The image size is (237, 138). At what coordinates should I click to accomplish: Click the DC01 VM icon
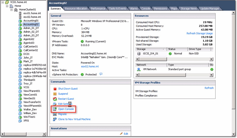[x=20, y=54]
